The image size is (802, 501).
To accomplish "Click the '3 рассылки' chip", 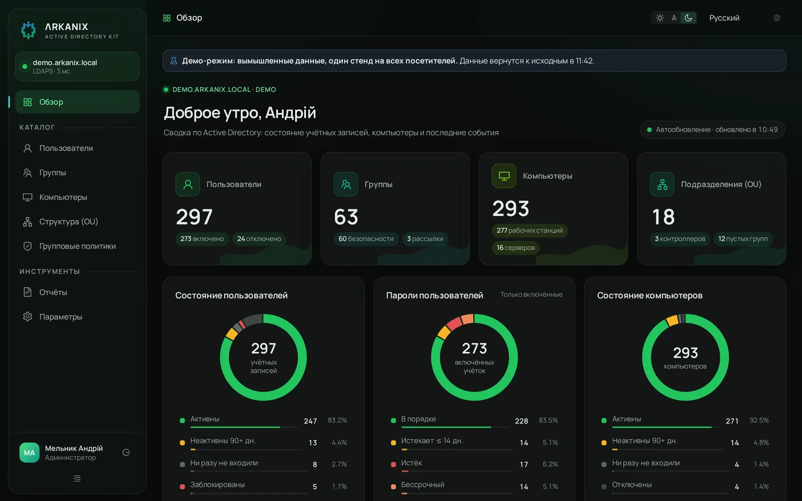I will [425, 239].
